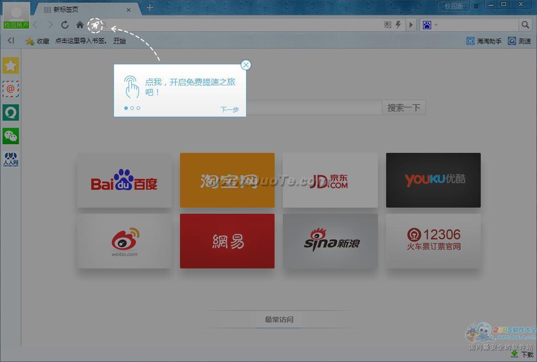Open the Taobao 淘宝网 tile
Image resolution: width=537 pixels, height=362 pixels.
pyautogui.click(x=228, y=180)
